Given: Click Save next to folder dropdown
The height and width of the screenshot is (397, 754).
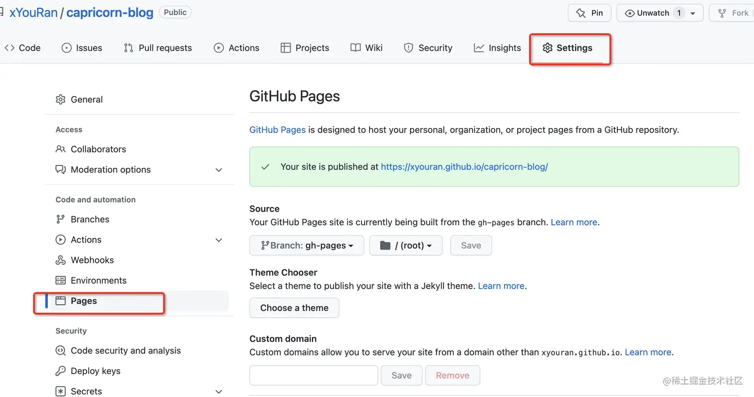Looking at the screenshot, I should click(471, 246).
